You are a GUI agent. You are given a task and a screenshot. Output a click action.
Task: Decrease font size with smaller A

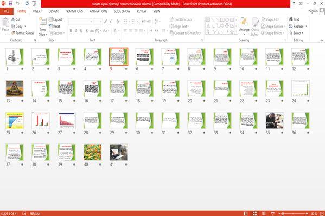click(111, 22)
